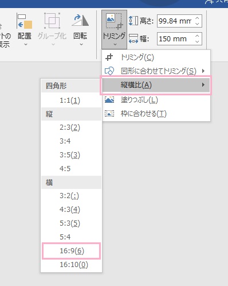Open the 縦横比(A) submenu
This screenshot has height=286, width=228.
click(x=156, y=85)
